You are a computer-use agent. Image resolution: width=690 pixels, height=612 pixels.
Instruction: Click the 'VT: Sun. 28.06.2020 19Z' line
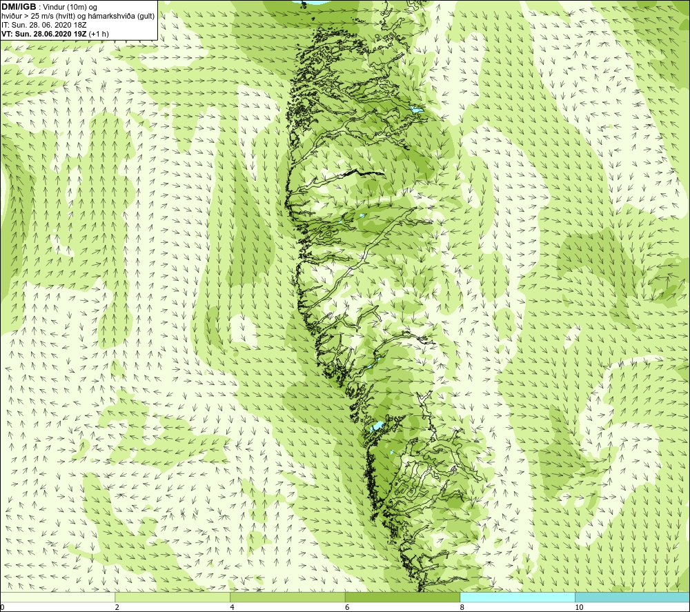coord(44,34)
